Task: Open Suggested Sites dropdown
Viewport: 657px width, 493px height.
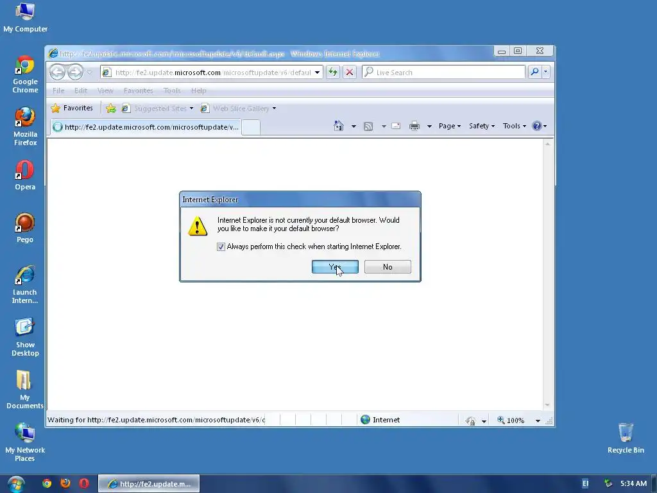Action: pyautogui.click(x=157, y=108)
